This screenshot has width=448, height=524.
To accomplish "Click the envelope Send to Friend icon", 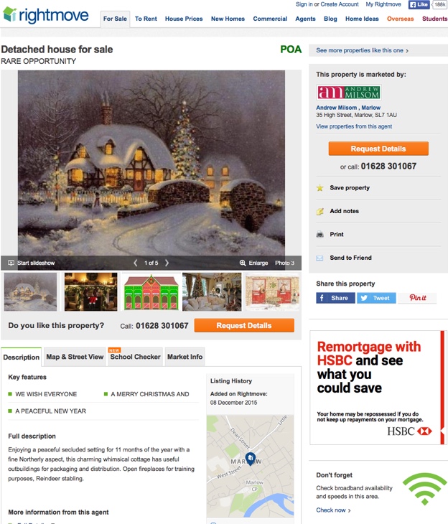I will pyautogui.click(x=320, y=258).
